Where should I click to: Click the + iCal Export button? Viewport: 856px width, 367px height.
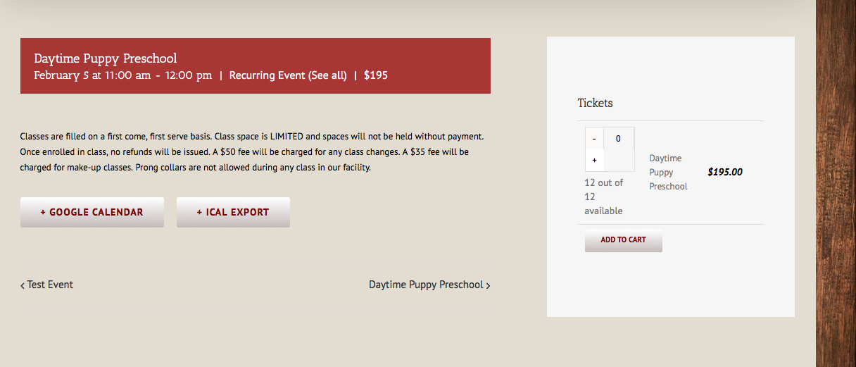pos(233,212)
